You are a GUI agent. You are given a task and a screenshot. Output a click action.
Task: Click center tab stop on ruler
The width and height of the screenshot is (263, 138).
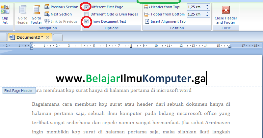[x=131, y=46]
